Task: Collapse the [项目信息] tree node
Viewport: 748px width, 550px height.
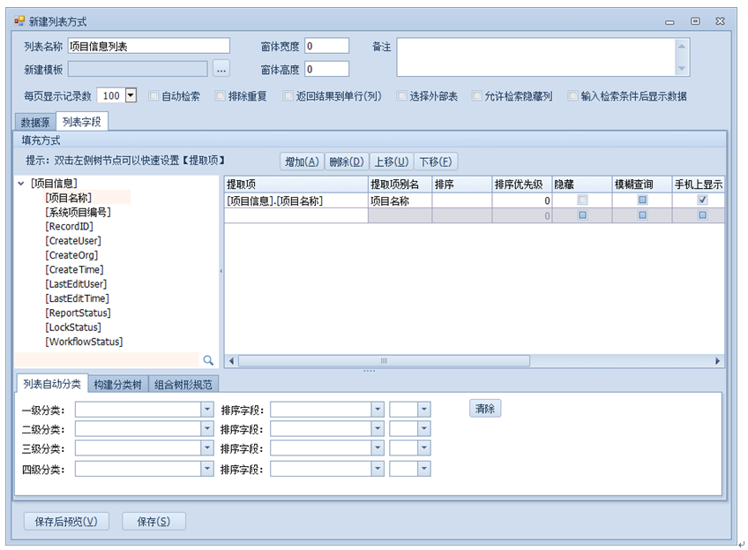Action: 21,184
